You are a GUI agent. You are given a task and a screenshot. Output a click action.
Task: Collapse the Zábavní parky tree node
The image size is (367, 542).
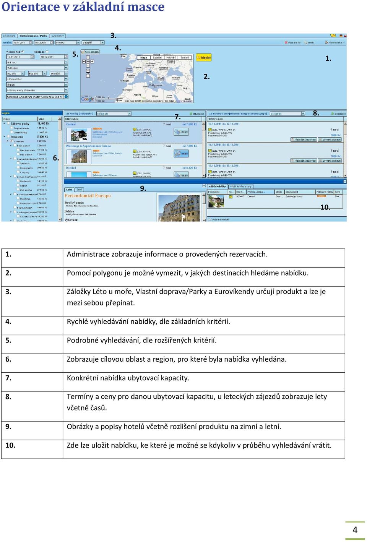tap(4, 123)
